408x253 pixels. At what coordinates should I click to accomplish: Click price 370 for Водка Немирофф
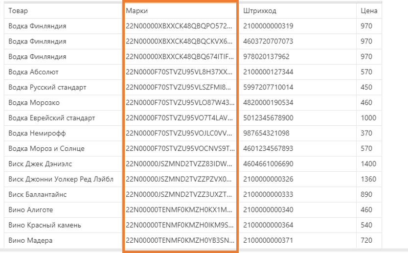366,133
